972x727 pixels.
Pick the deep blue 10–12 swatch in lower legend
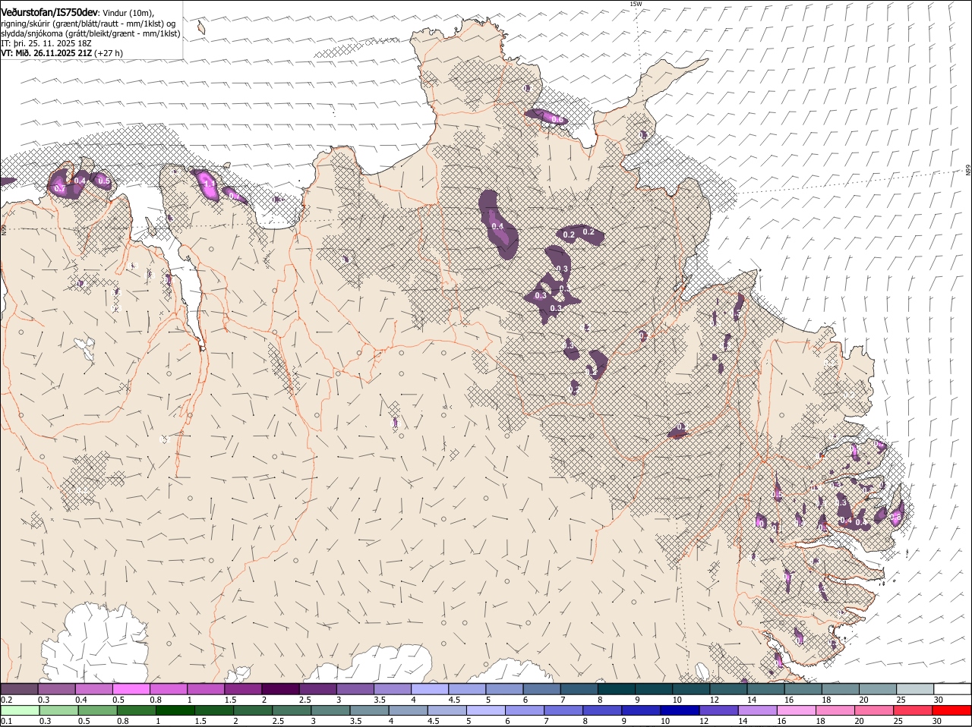(680, 710)
